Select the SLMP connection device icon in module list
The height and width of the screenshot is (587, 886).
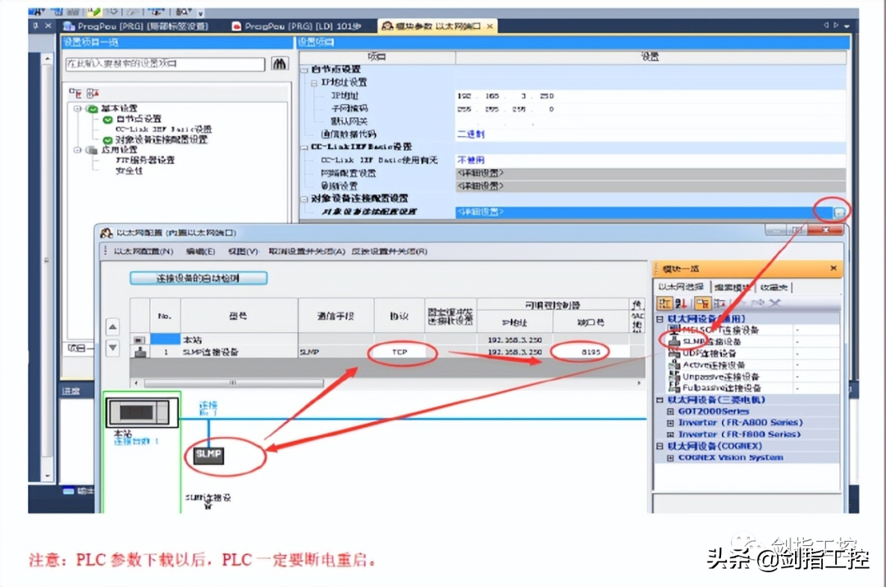[674, 341]
